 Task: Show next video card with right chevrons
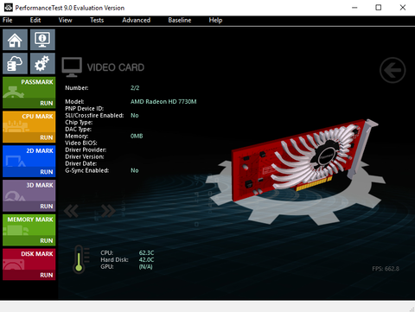(108, 211)
